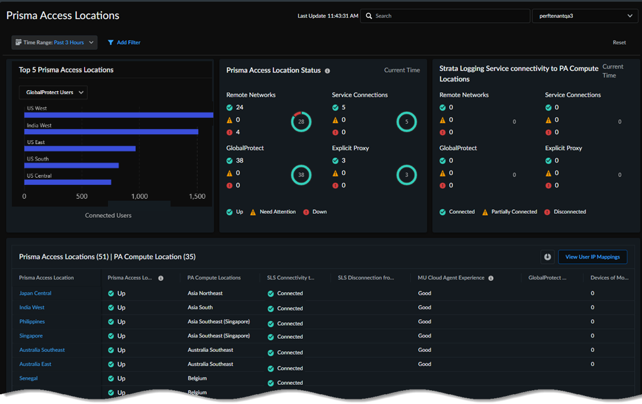
Task: Sort by SLS Connectivity column header
Action: pyautogui.click(x=290, y=278)
